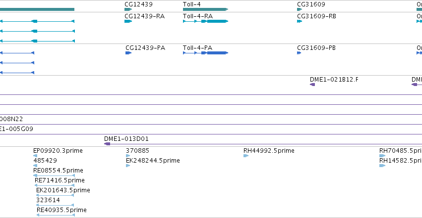Click the EK248244.5prime label
422x218 pixels.
click(153, 160)
